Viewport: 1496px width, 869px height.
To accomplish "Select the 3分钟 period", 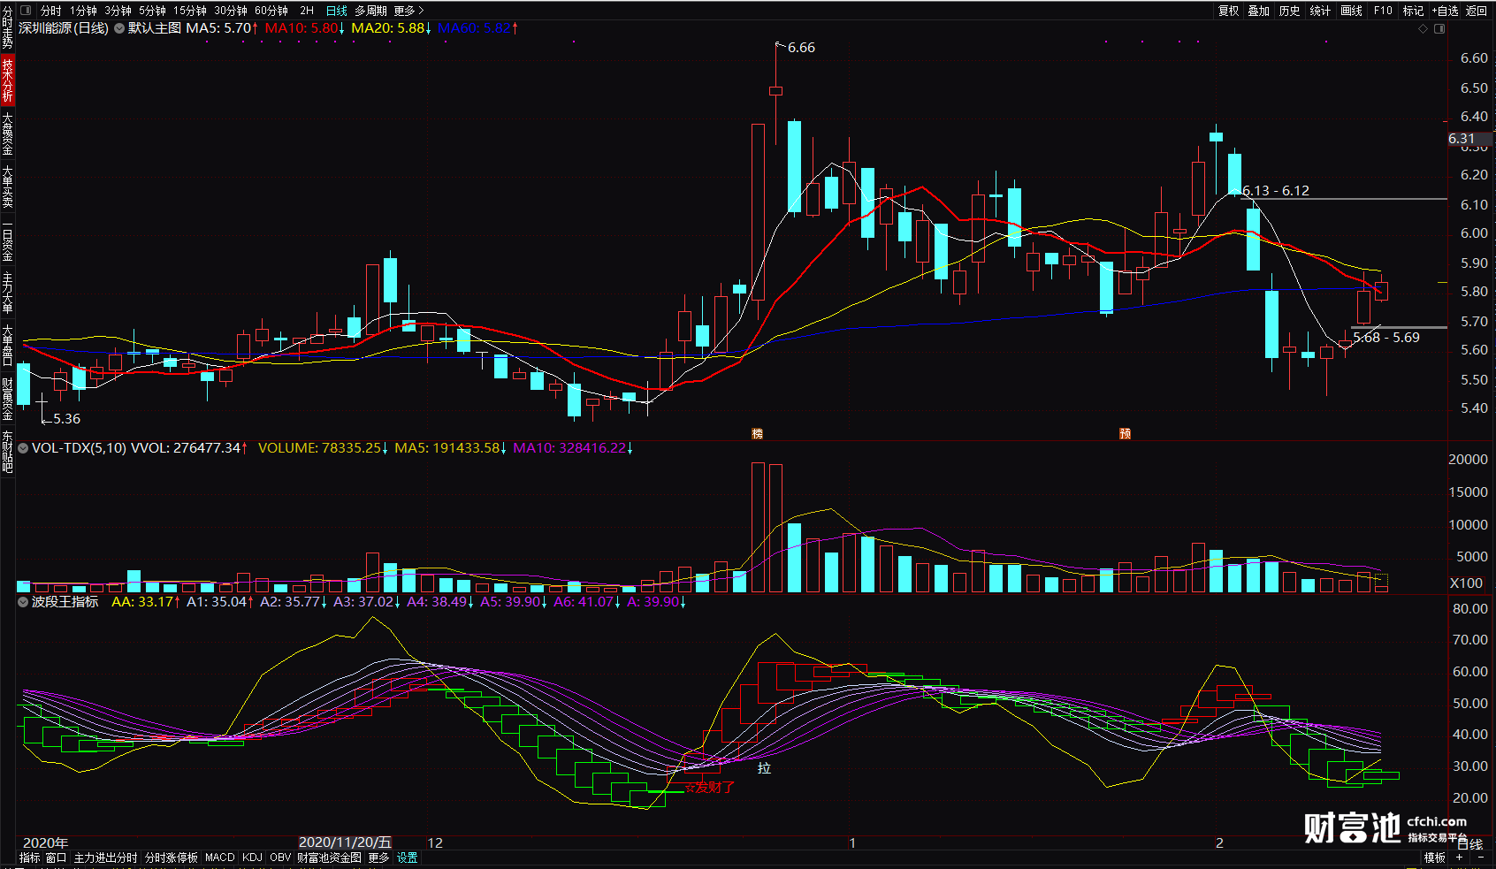I will click(x=118, y=11).
